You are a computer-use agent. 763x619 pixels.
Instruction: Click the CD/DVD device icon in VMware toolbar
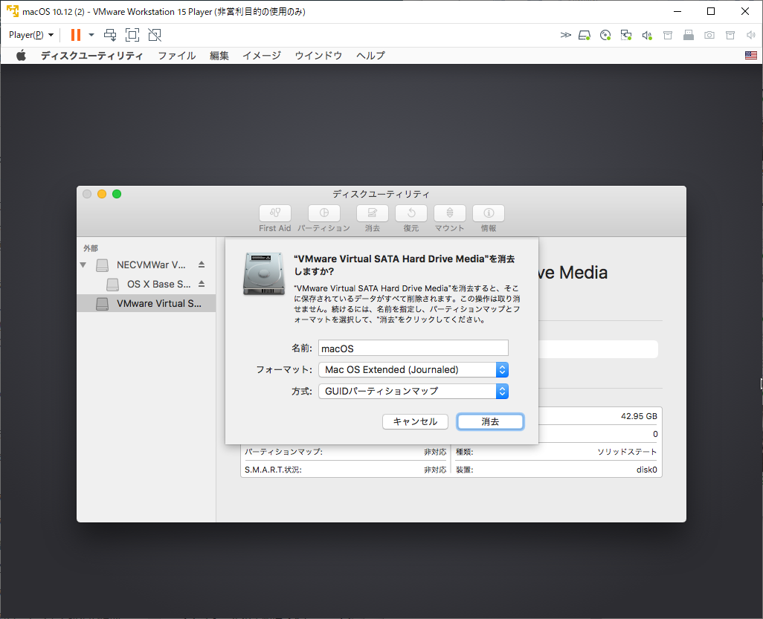coord(605,35)
